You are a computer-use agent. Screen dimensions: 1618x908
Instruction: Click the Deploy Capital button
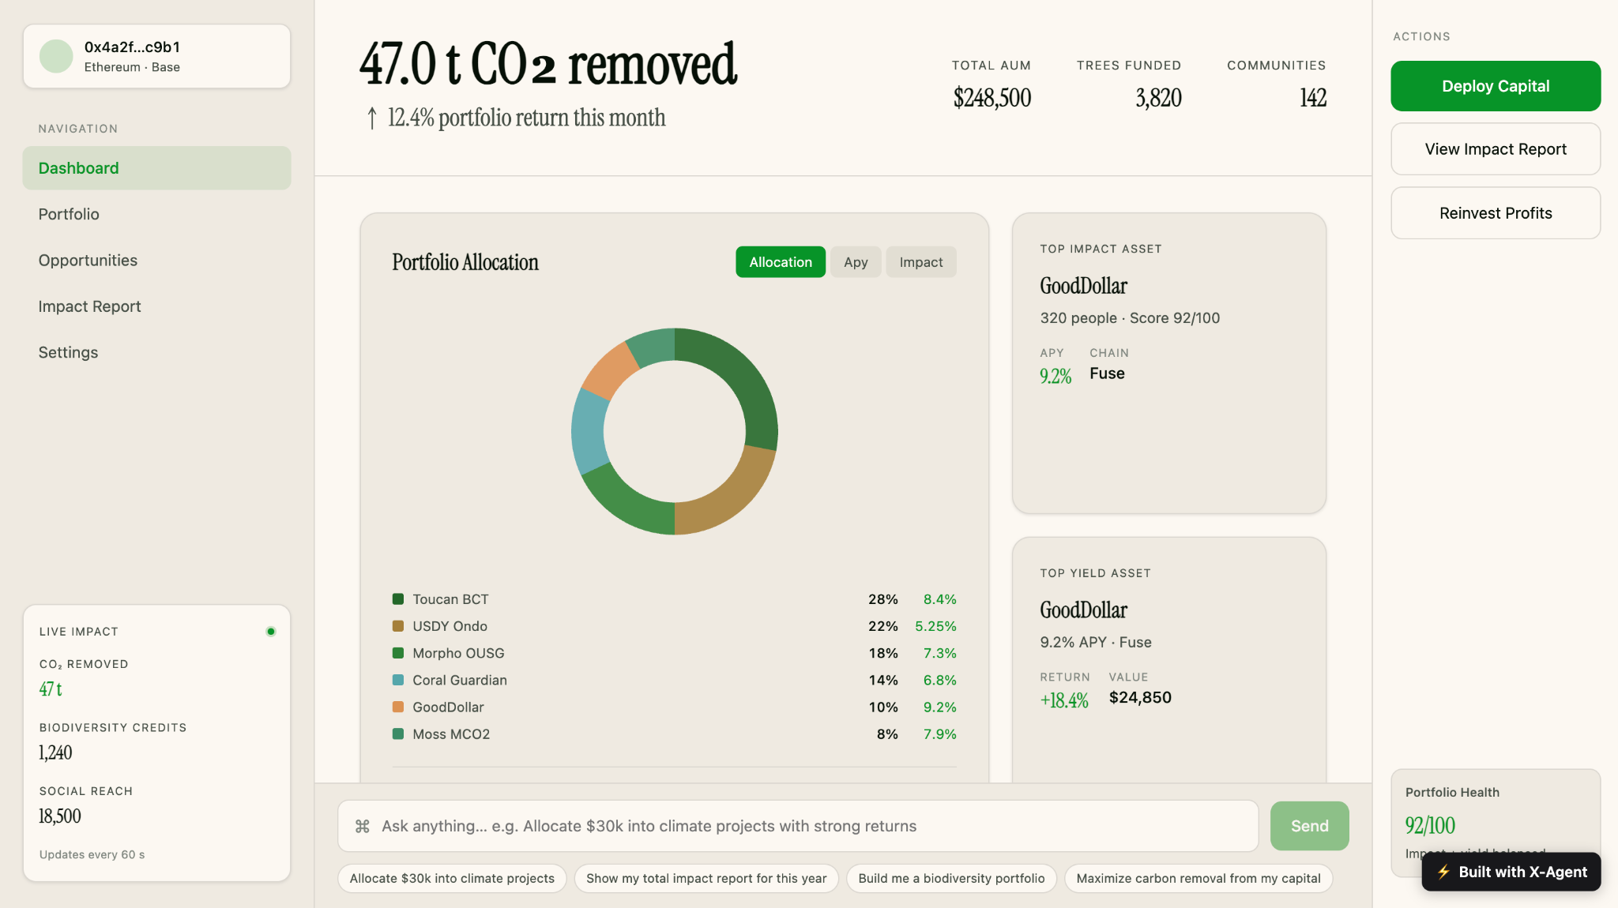point(1496,86)
